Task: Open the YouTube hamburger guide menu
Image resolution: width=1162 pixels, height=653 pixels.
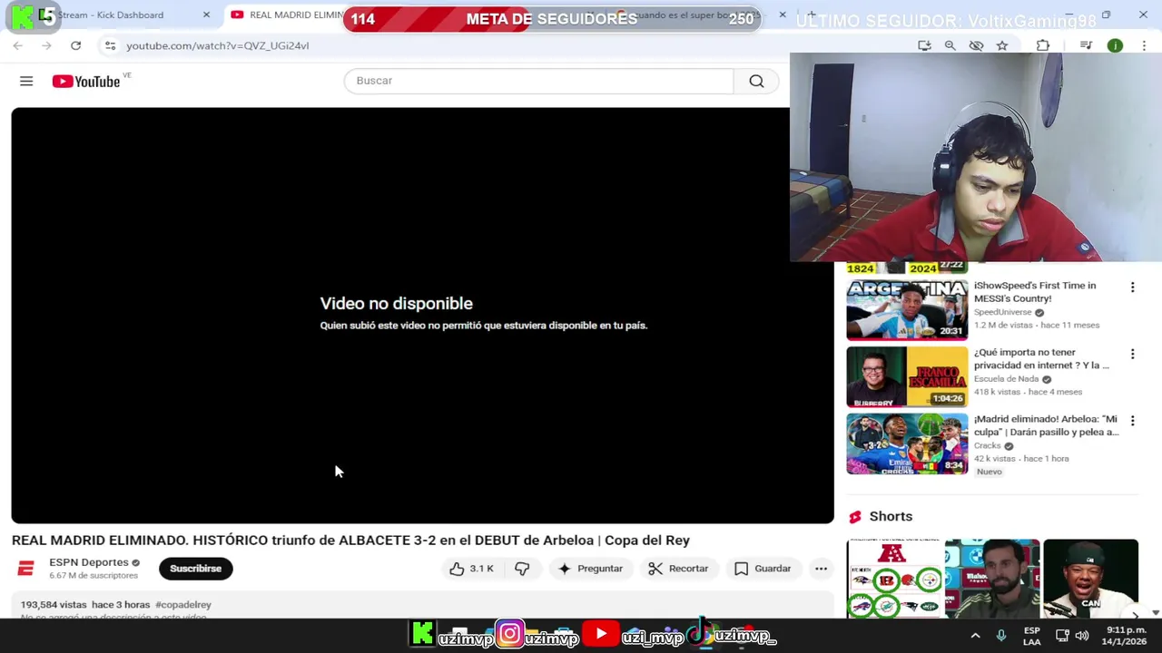Action: pyautogui.click(x=26, y=82)
